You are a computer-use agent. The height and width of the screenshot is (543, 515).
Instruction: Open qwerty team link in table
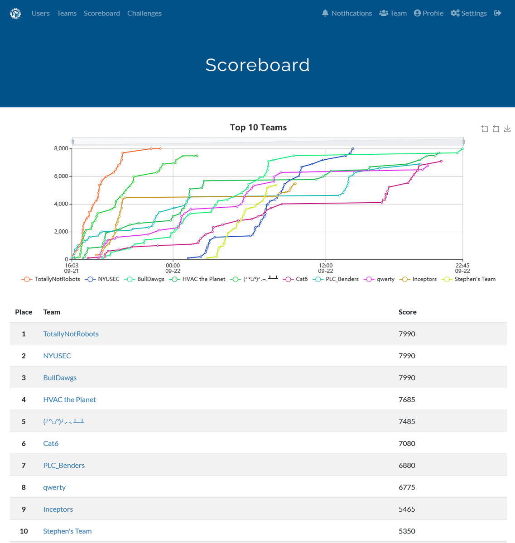point(54,487)
